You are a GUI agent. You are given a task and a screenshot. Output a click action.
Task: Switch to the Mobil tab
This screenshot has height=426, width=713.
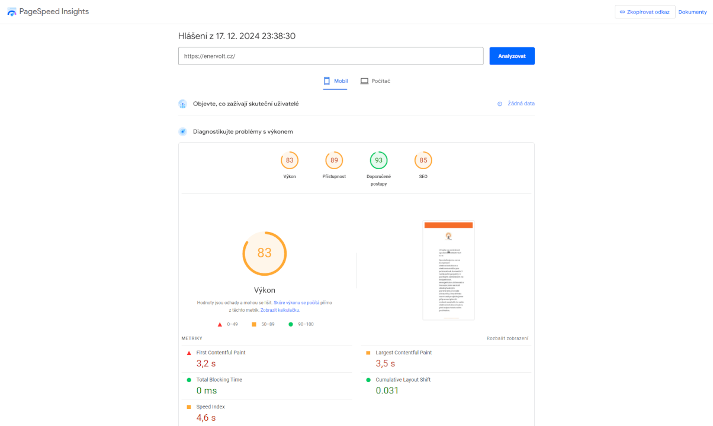(335, 81)
